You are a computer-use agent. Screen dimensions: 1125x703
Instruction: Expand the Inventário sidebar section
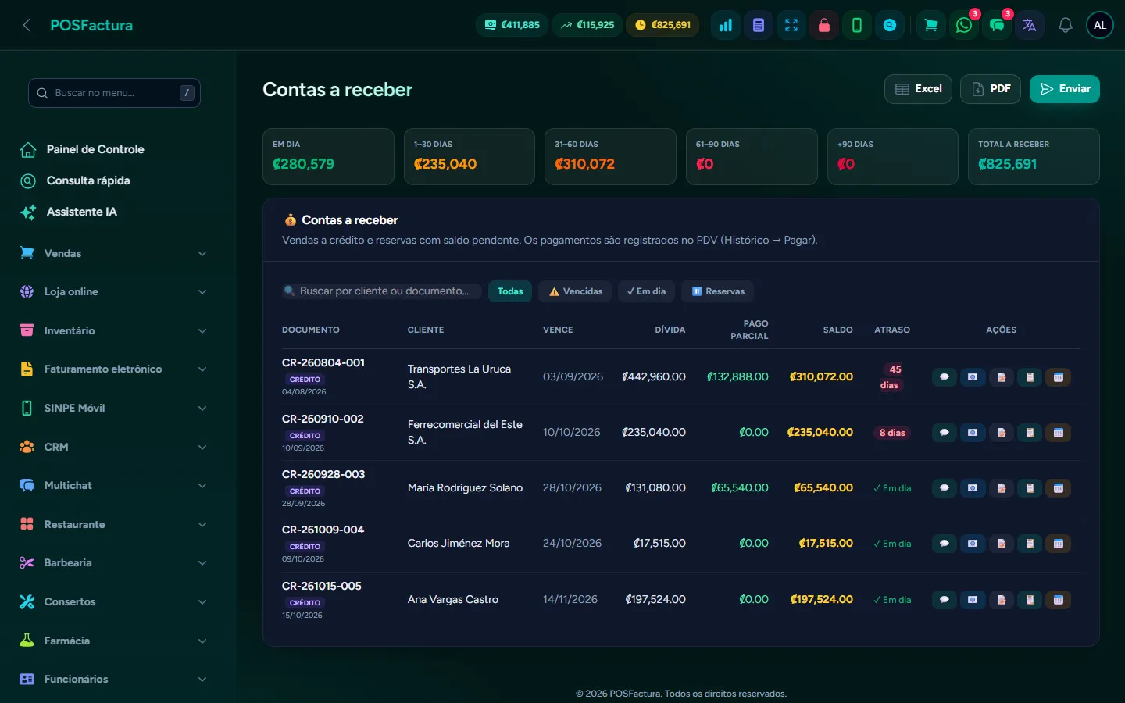point(114,330)
